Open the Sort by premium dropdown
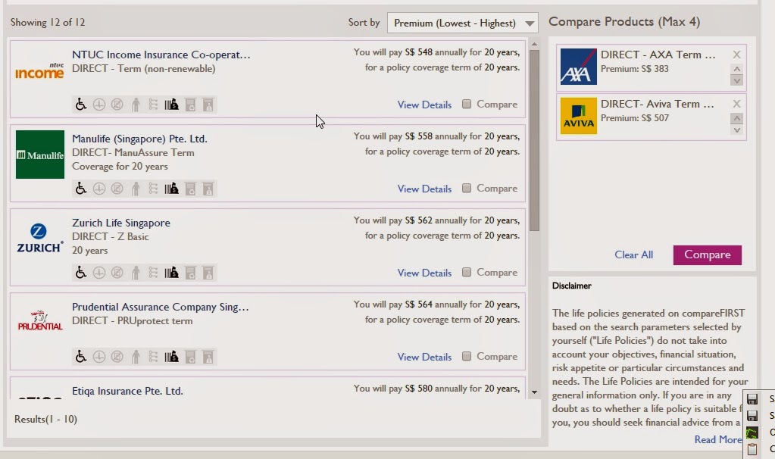 (x=463, y=23)
